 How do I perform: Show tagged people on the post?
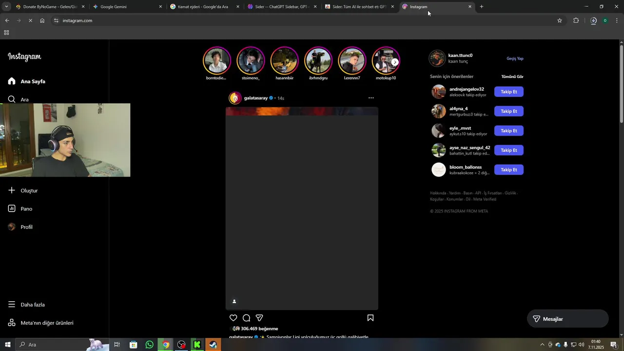click(x=234, y=301)
